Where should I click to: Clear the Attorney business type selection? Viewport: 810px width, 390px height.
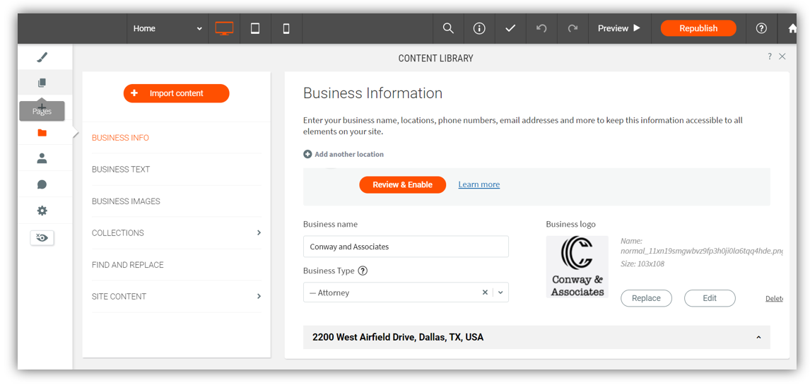point(485,292)
